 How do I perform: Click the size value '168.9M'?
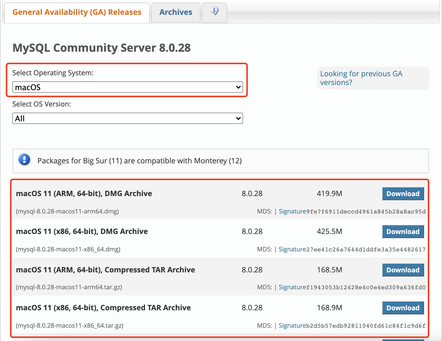(329, 308)
